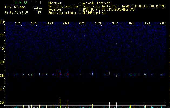This screenshot has width=170, height=108.
Task: Click the Observer field label
Action: click(x=55, y=3)
